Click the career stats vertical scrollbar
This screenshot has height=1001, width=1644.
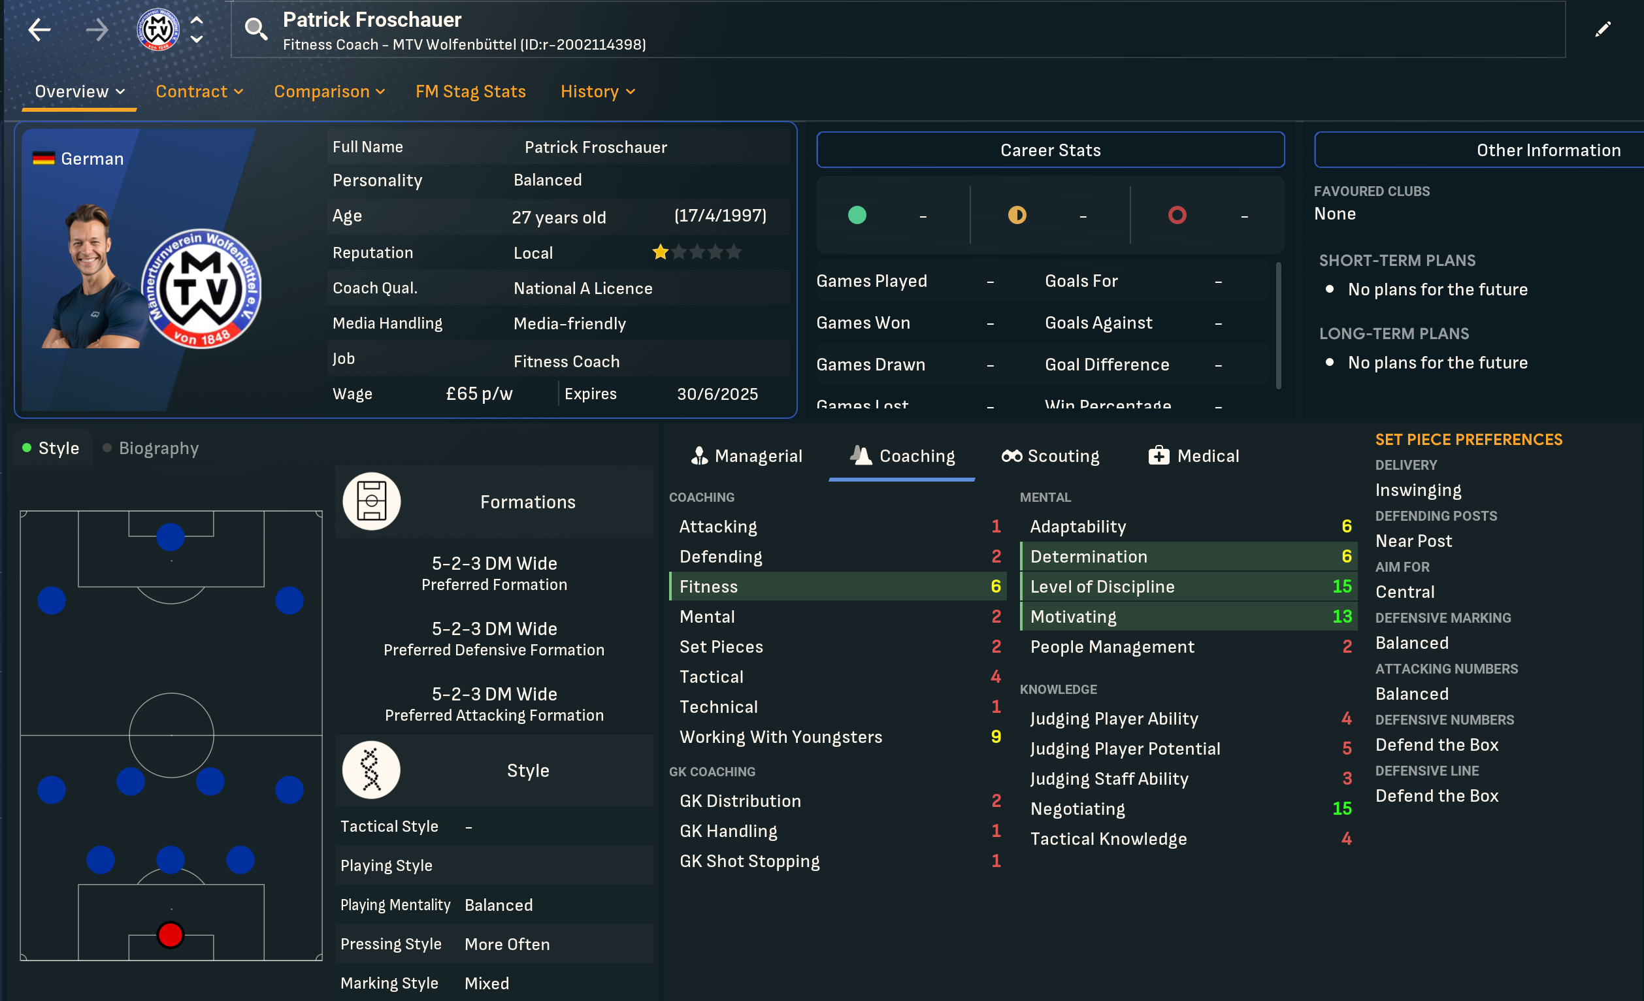1278,325
